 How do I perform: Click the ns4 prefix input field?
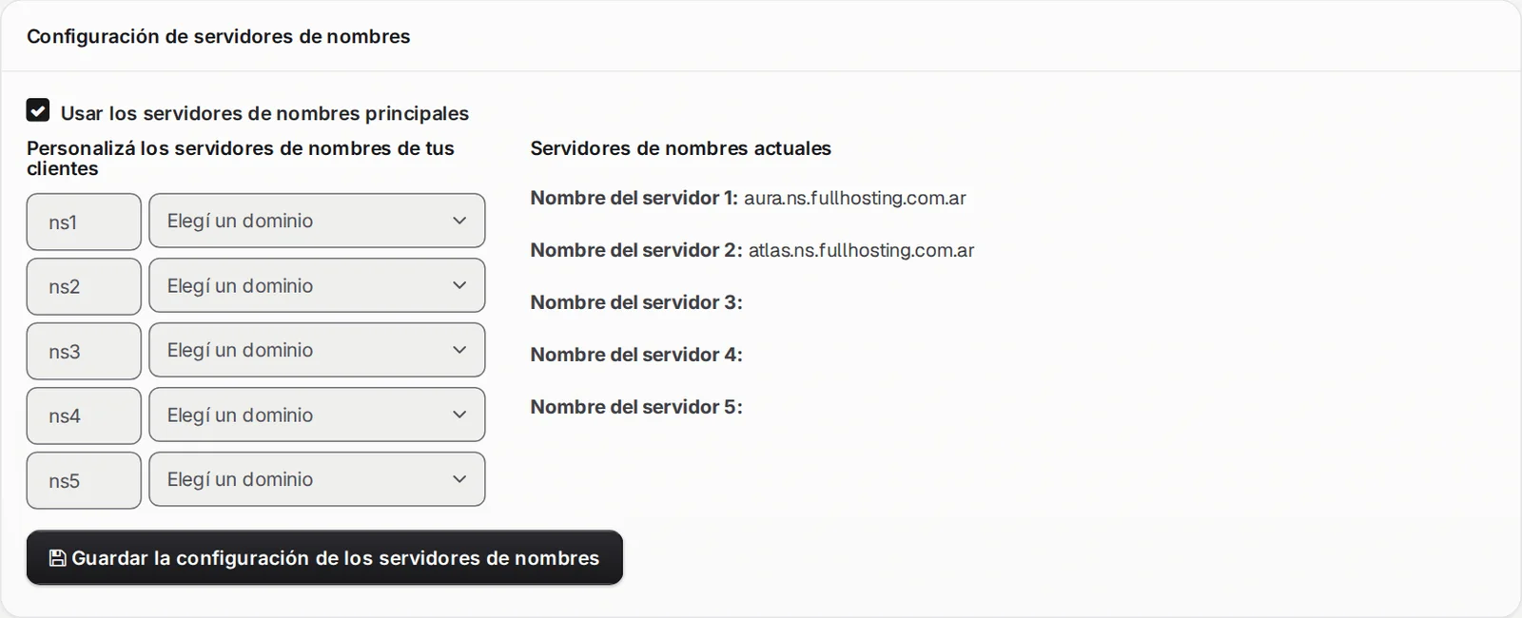[x=84, y=415]
